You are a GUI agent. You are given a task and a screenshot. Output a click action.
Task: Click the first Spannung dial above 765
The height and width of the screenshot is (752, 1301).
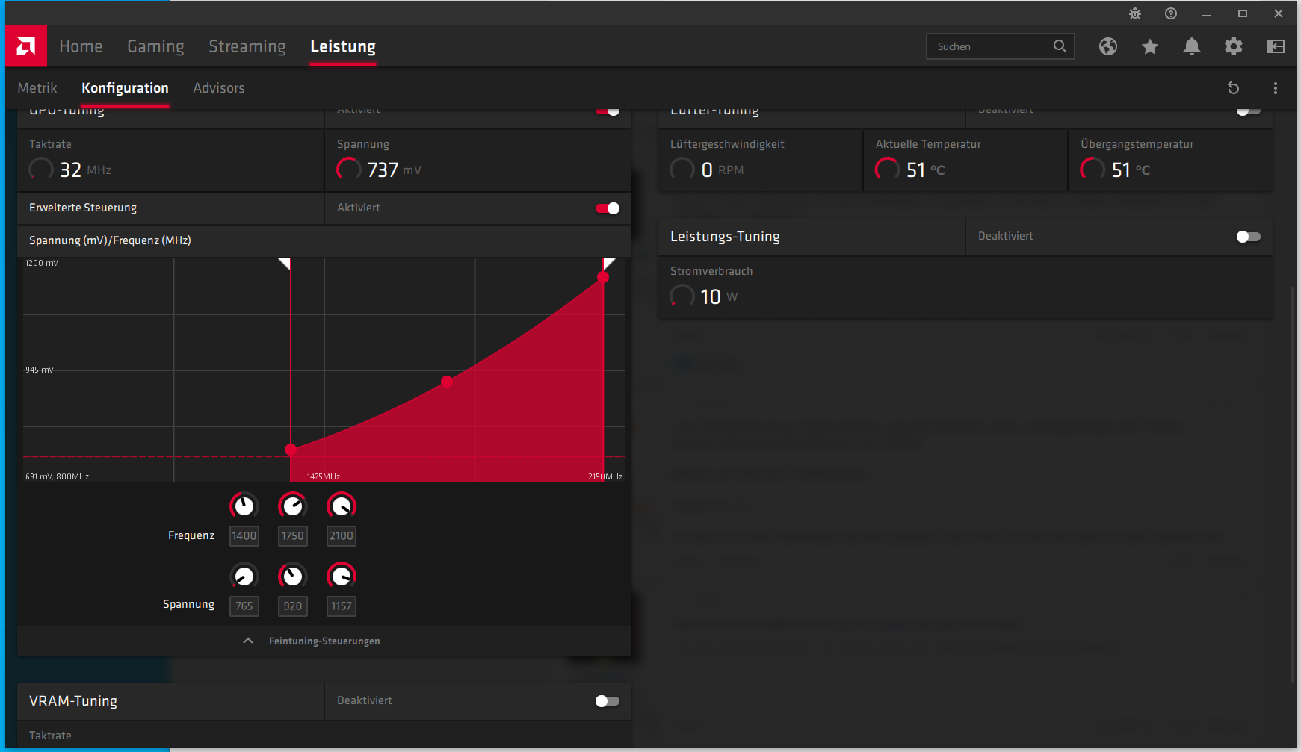coord(244,576)
